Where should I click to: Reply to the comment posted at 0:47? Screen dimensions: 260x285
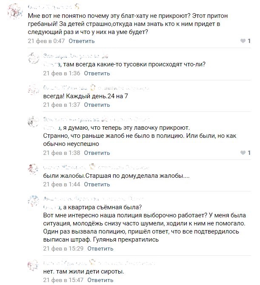point(82,41)
